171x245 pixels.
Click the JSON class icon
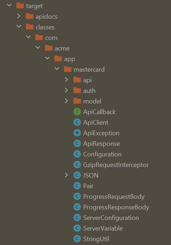pos(77,175)
